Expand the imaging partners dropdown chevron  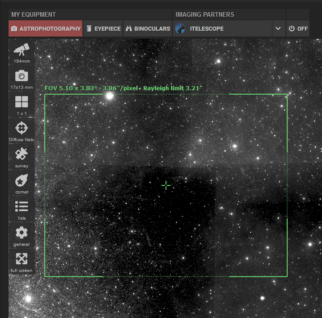(x=279, y=28)
